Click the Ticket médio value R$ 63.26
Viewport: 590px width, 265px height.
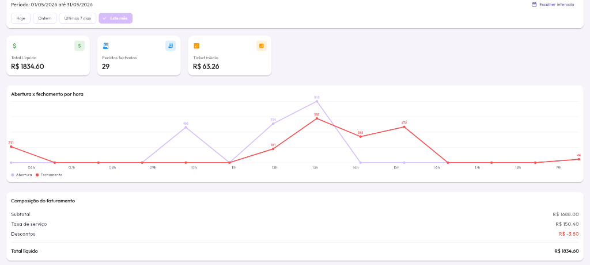206,67
